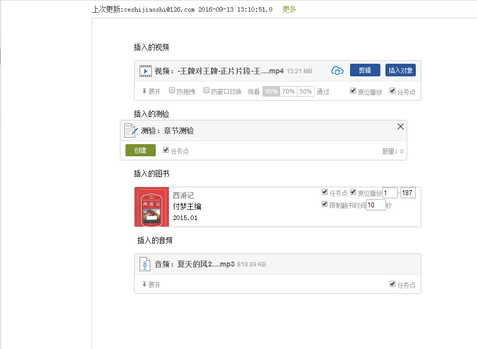Click the cloud sync icon
Image resolution: width=477 pixels, height=349 pixels.
point(337,71)
